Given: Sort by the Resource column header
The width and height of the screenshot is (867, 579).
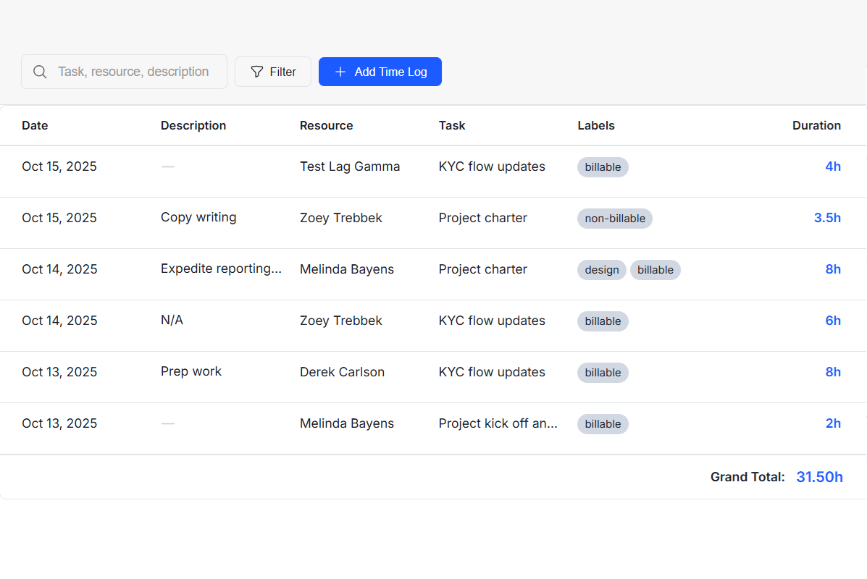Looking at the screenshot, I should (326, 125).
